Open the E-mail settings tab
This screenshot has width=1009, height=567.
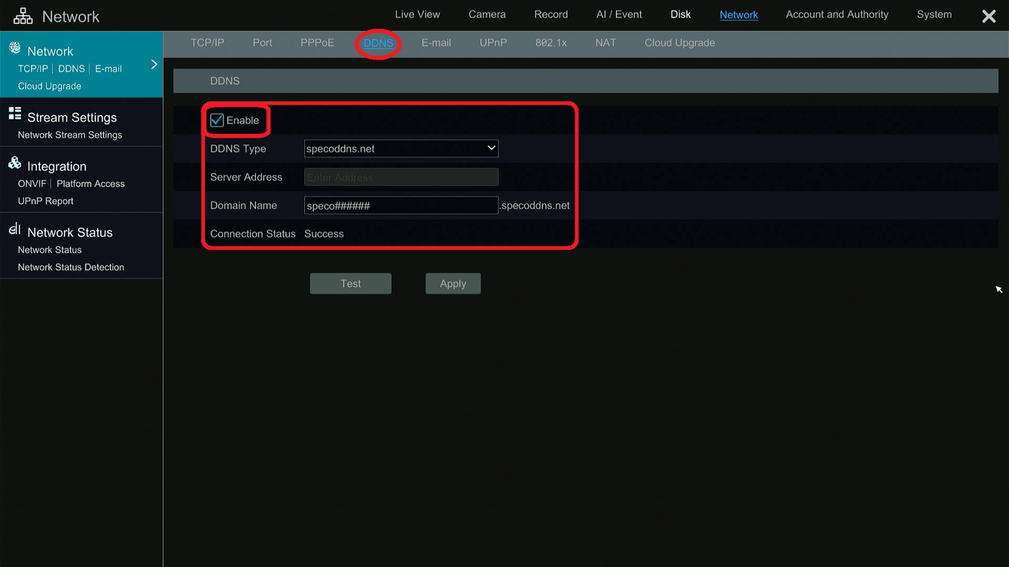pyautogui.click(x=436, y=43)
